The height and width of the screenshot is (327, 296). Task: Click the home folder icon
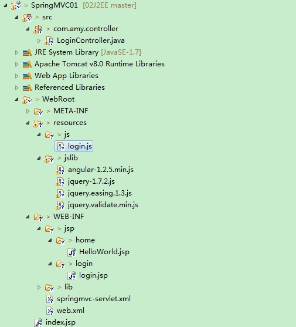point(60,241)
